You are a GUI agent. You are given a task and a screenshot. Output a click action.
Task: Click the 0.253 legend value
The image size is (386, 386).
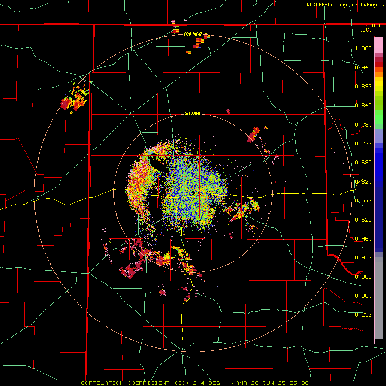363,315
